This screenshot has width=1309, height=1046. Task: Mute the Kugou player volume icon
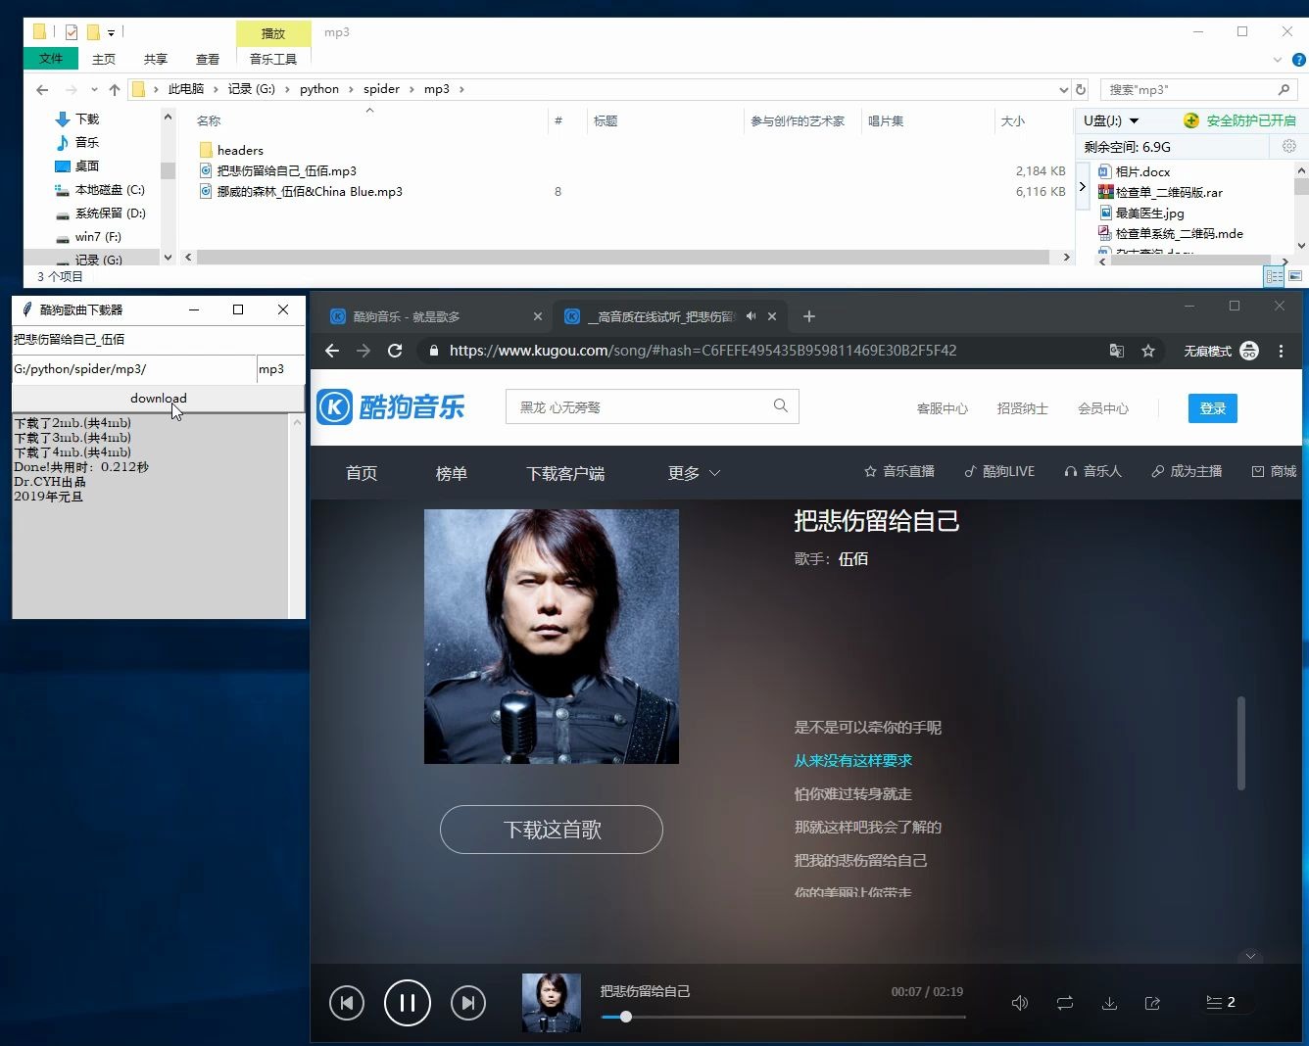point(1020,1003)
